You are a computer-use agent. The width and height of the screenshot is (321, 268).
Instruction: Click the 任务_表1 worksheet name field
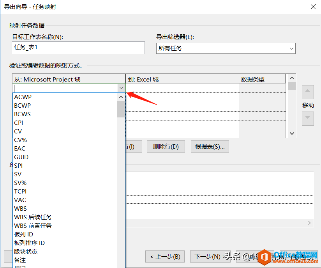[x=78, y=48]
